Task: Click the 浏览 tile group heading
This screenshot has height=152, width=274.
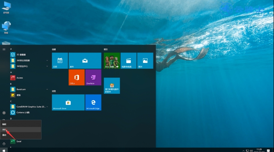Action: point(54,91)
